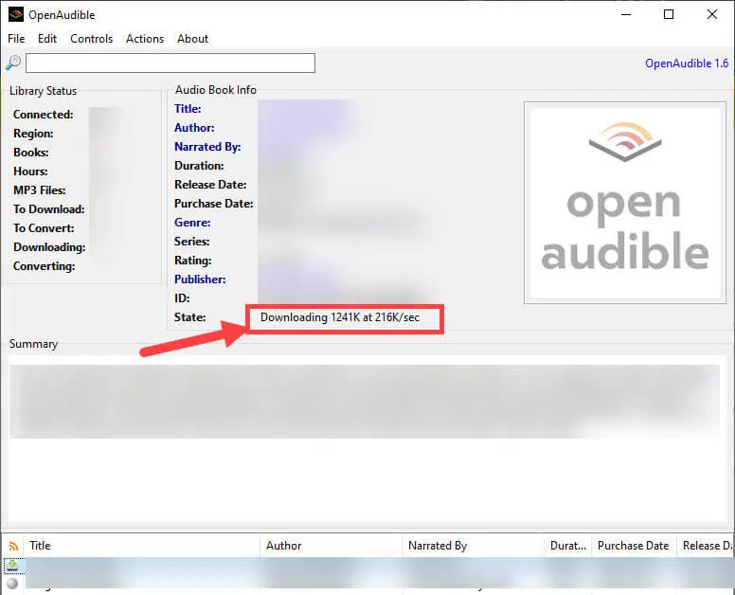This screenshot has height=595, width=735.
Task: Click the search magnifier icon
Action: click(13, 63)
